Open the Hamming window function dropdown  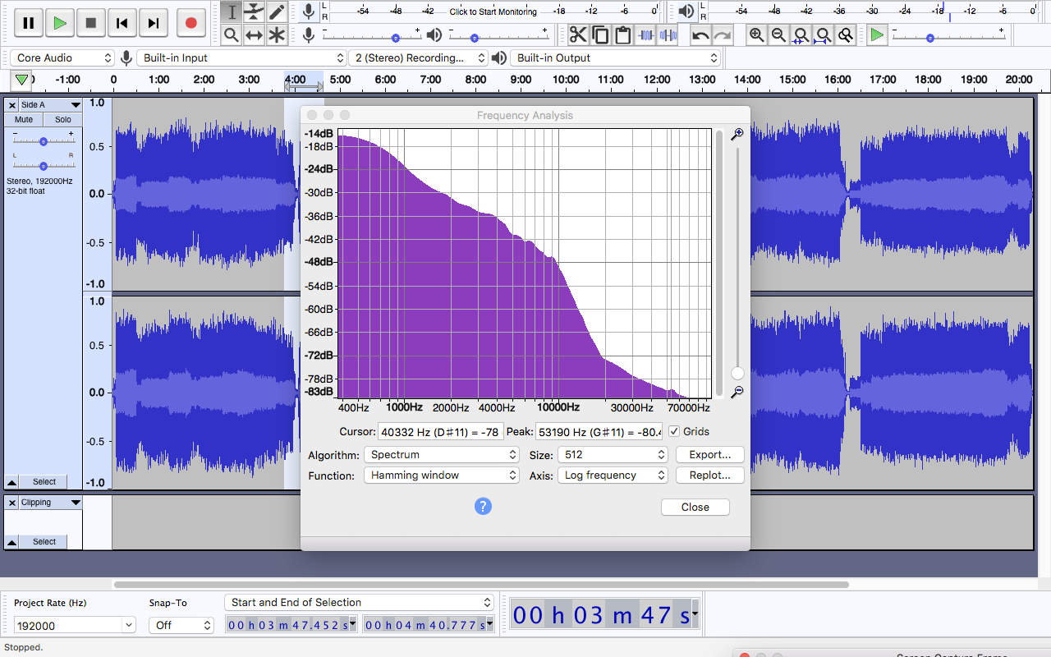(x=442, y=475)
